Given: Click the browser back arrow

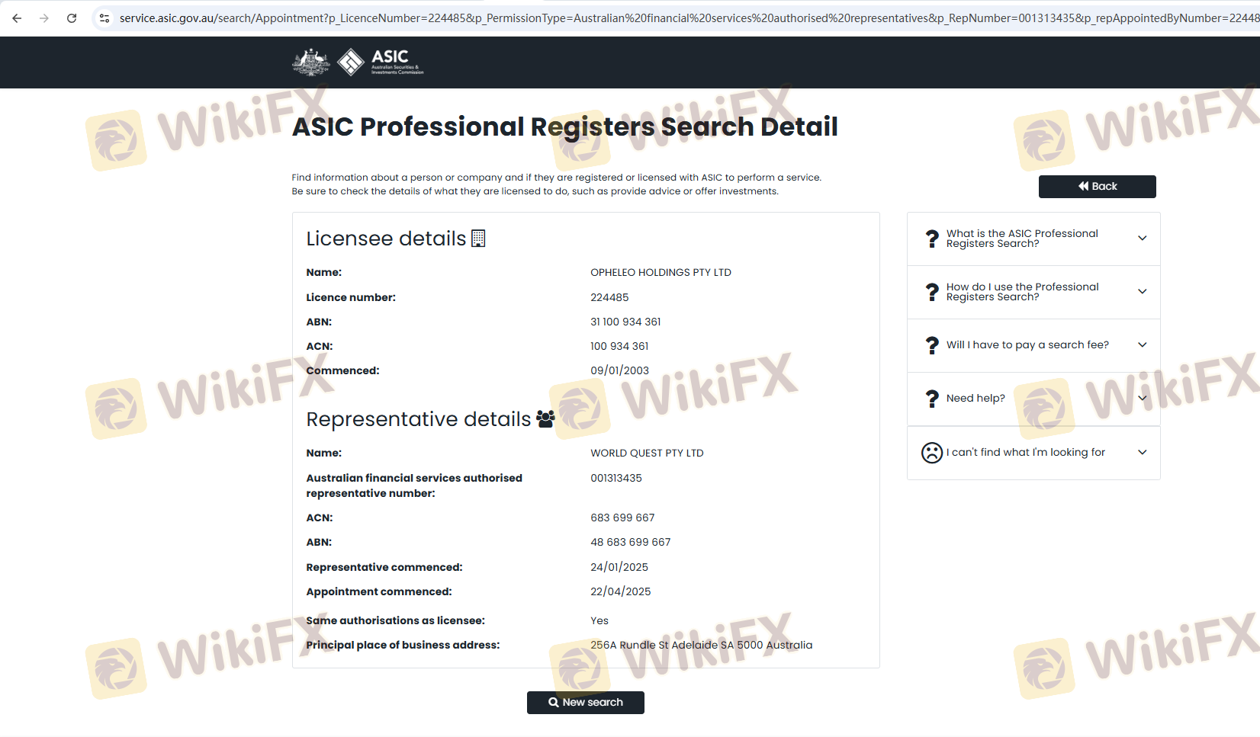Looking at the screenshot, I should [x=17, y=18].
